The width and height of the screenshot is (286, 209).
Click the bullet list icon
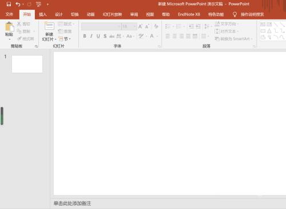[168, 26]
